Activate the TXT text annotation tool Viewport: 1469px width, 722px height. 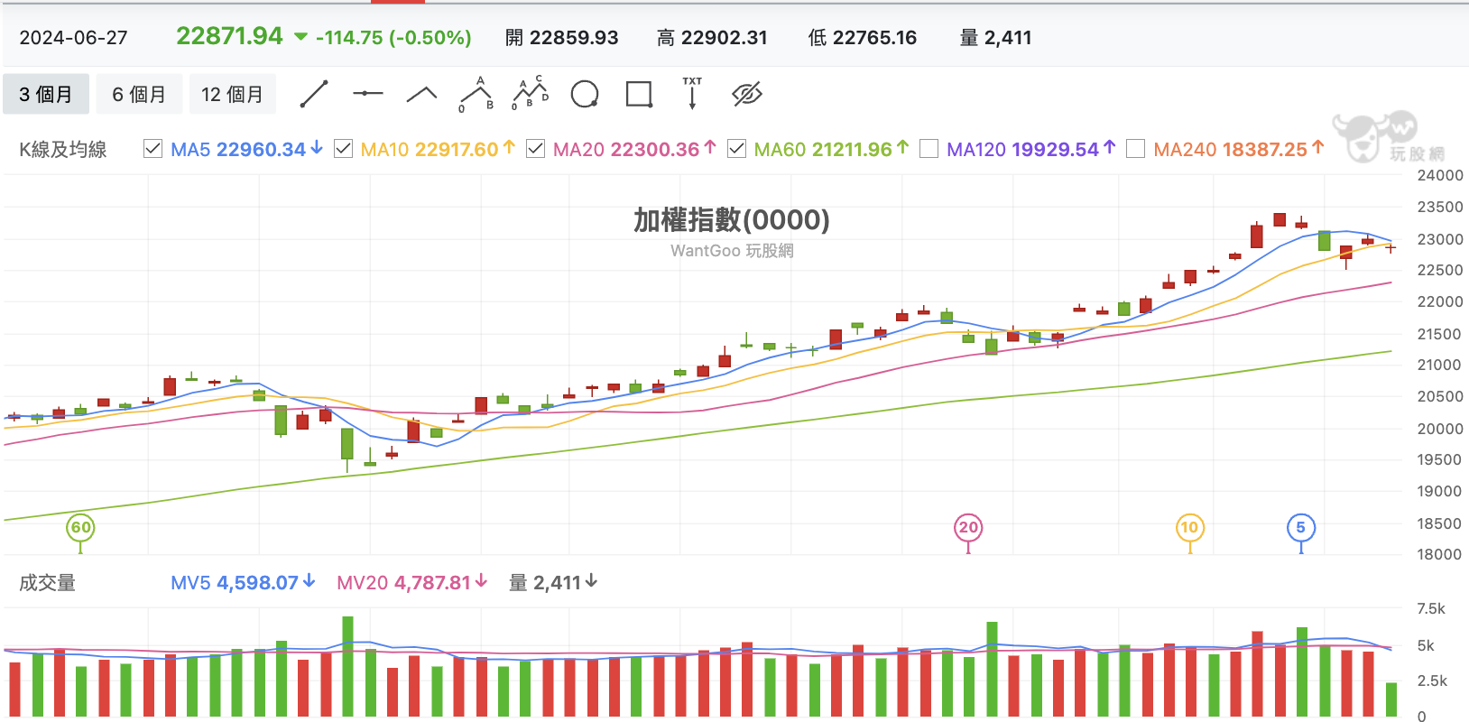coord(692,93)
